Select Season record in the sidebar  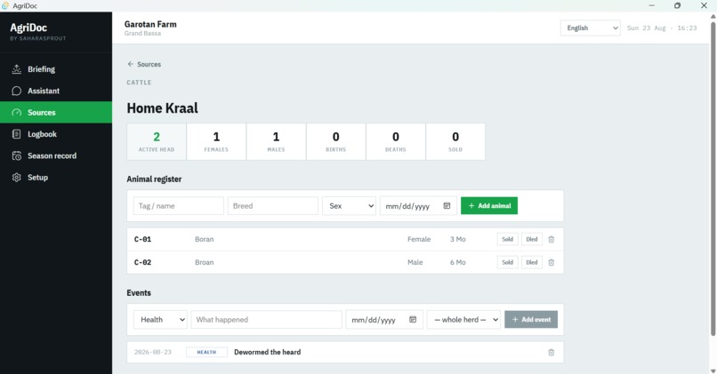(x=56, y=155)
